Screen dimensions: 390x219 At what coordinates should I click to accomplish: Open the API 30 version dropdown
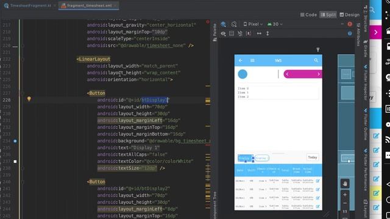coord(275,24)
